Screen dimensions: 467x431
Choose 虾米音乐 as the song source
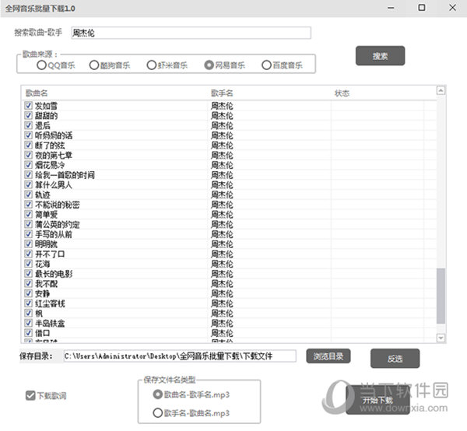151,65
